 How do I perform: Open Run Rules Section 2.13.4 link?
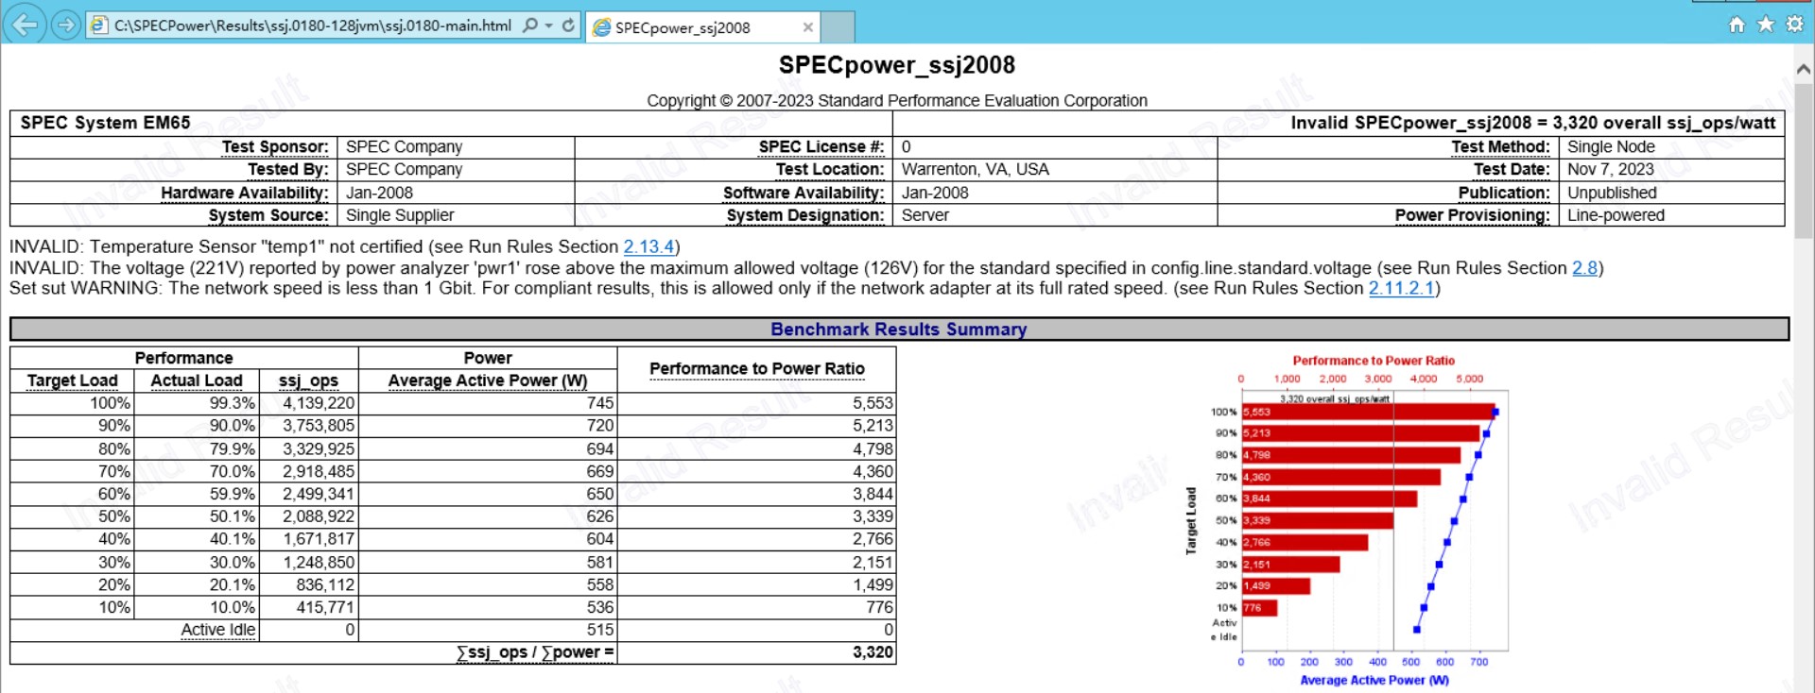648,246
